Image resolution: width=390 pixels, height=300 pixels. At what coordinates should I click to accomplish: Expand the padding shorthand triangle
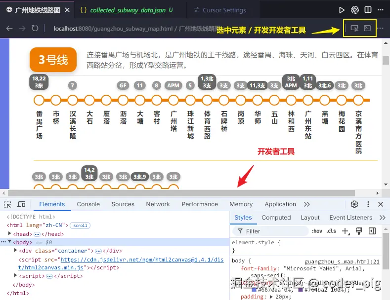(271, 297)
